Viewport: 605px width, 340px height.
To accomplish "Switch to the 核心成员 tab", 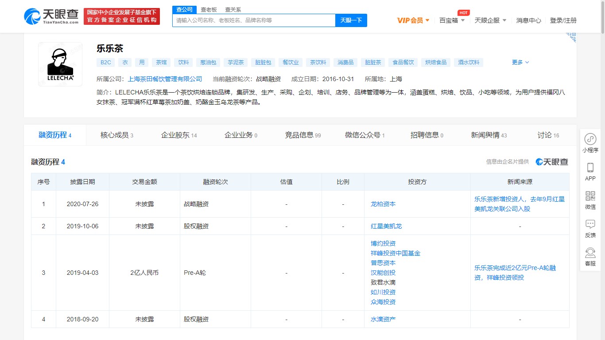I will (116, 135).
